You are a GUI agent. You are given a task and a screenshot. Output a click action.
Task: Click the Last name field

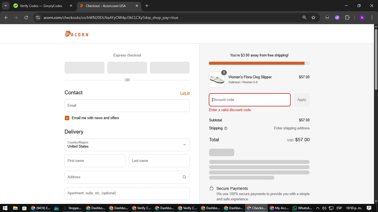(159, 161)
